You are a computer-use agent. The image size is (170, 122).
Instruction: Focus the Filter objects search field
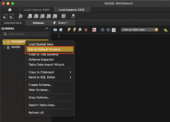click(26, 34)
